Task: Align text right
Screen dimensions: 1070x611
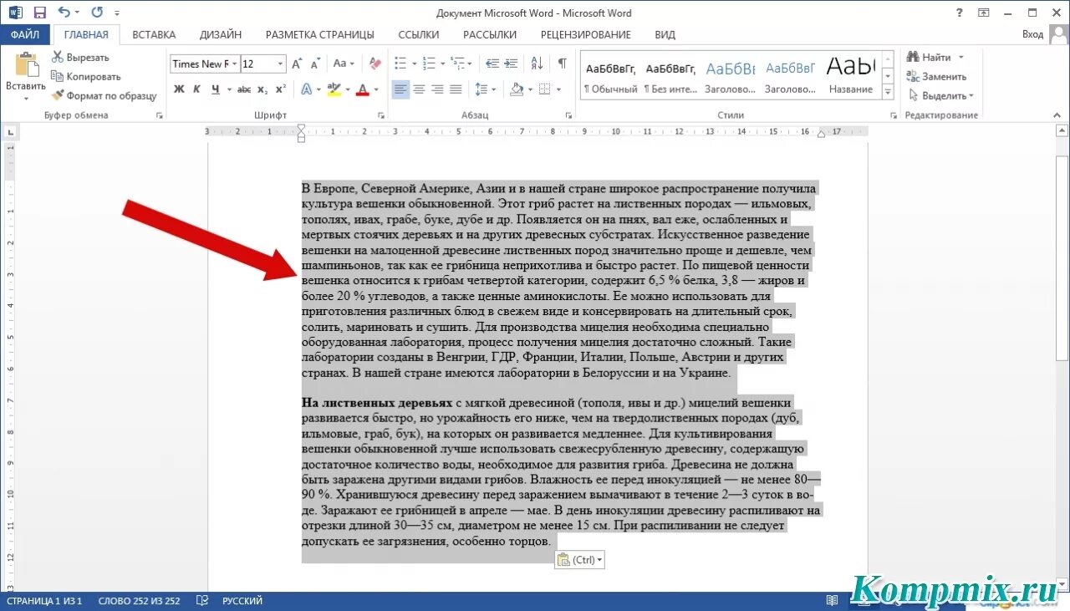Action: (437, 89)
